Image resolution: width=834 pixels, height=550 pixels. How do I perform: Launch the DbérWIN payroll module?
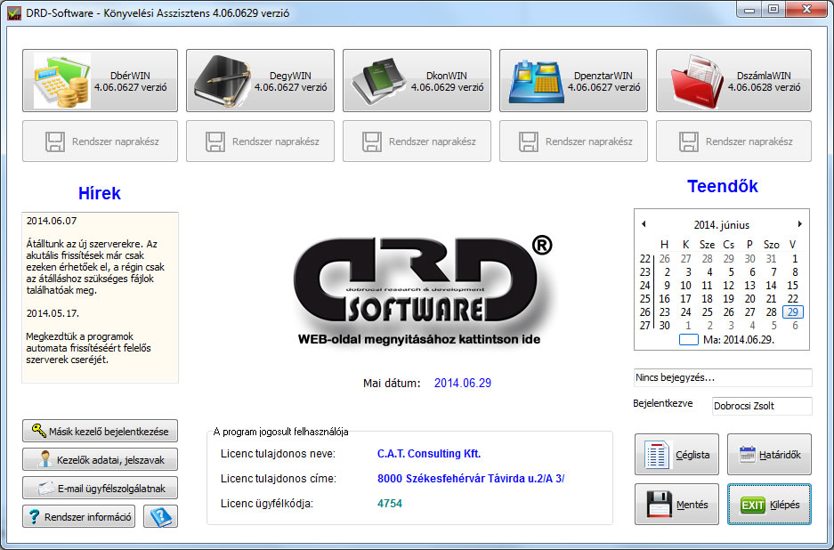tap(100, 81)
